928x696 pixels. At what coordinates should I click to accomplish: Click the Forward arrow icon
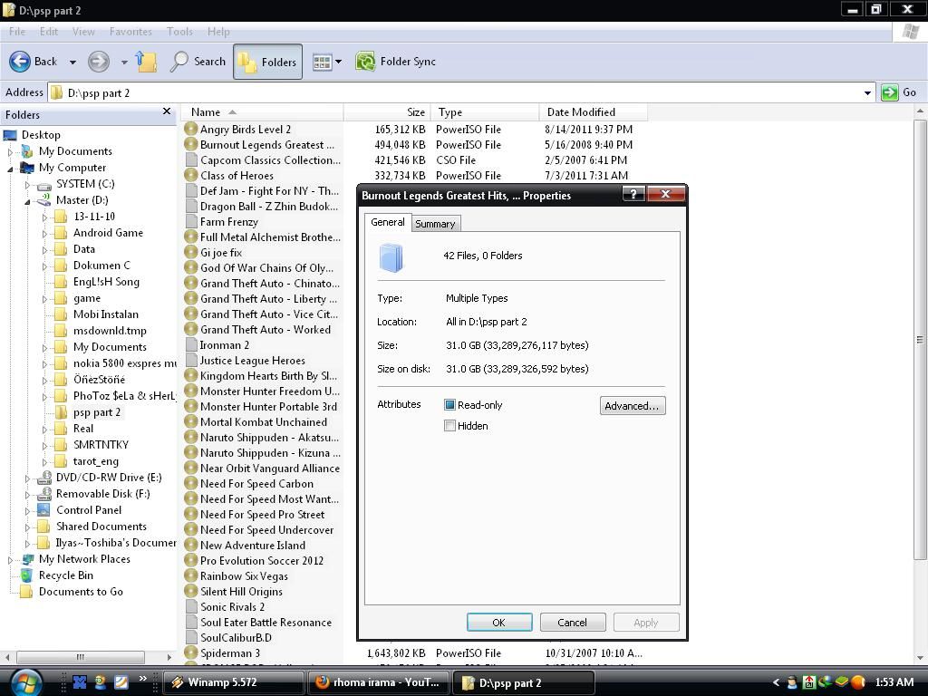pos(98,62)
